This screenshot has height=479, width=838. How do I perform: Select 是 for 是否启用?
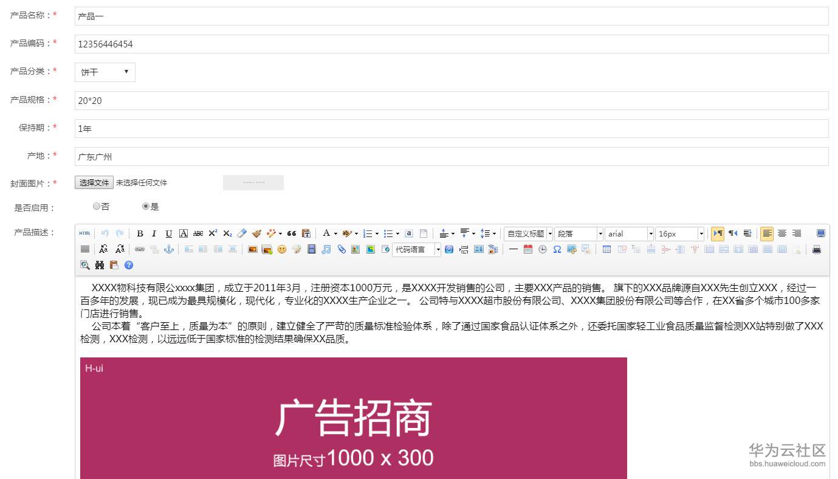coord(146,207)
